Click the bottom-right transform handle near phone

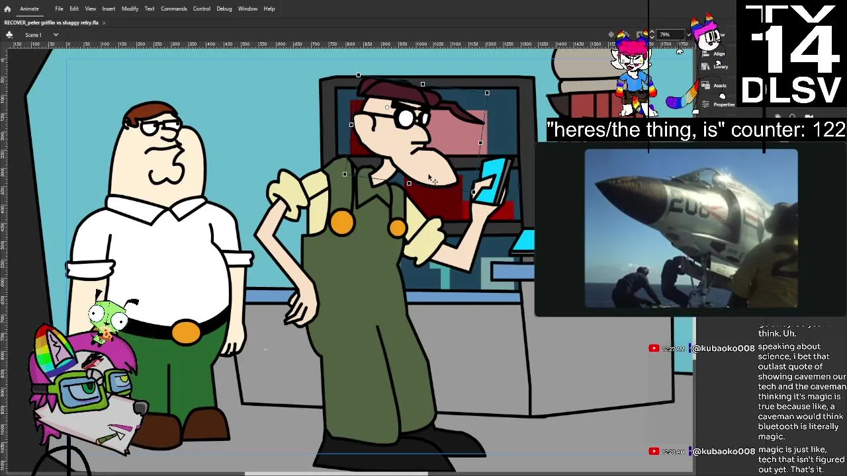473,192
